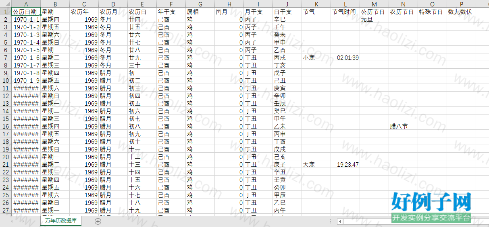Click the select-all corner of the grid
The image size is (489, 227).
6,4
